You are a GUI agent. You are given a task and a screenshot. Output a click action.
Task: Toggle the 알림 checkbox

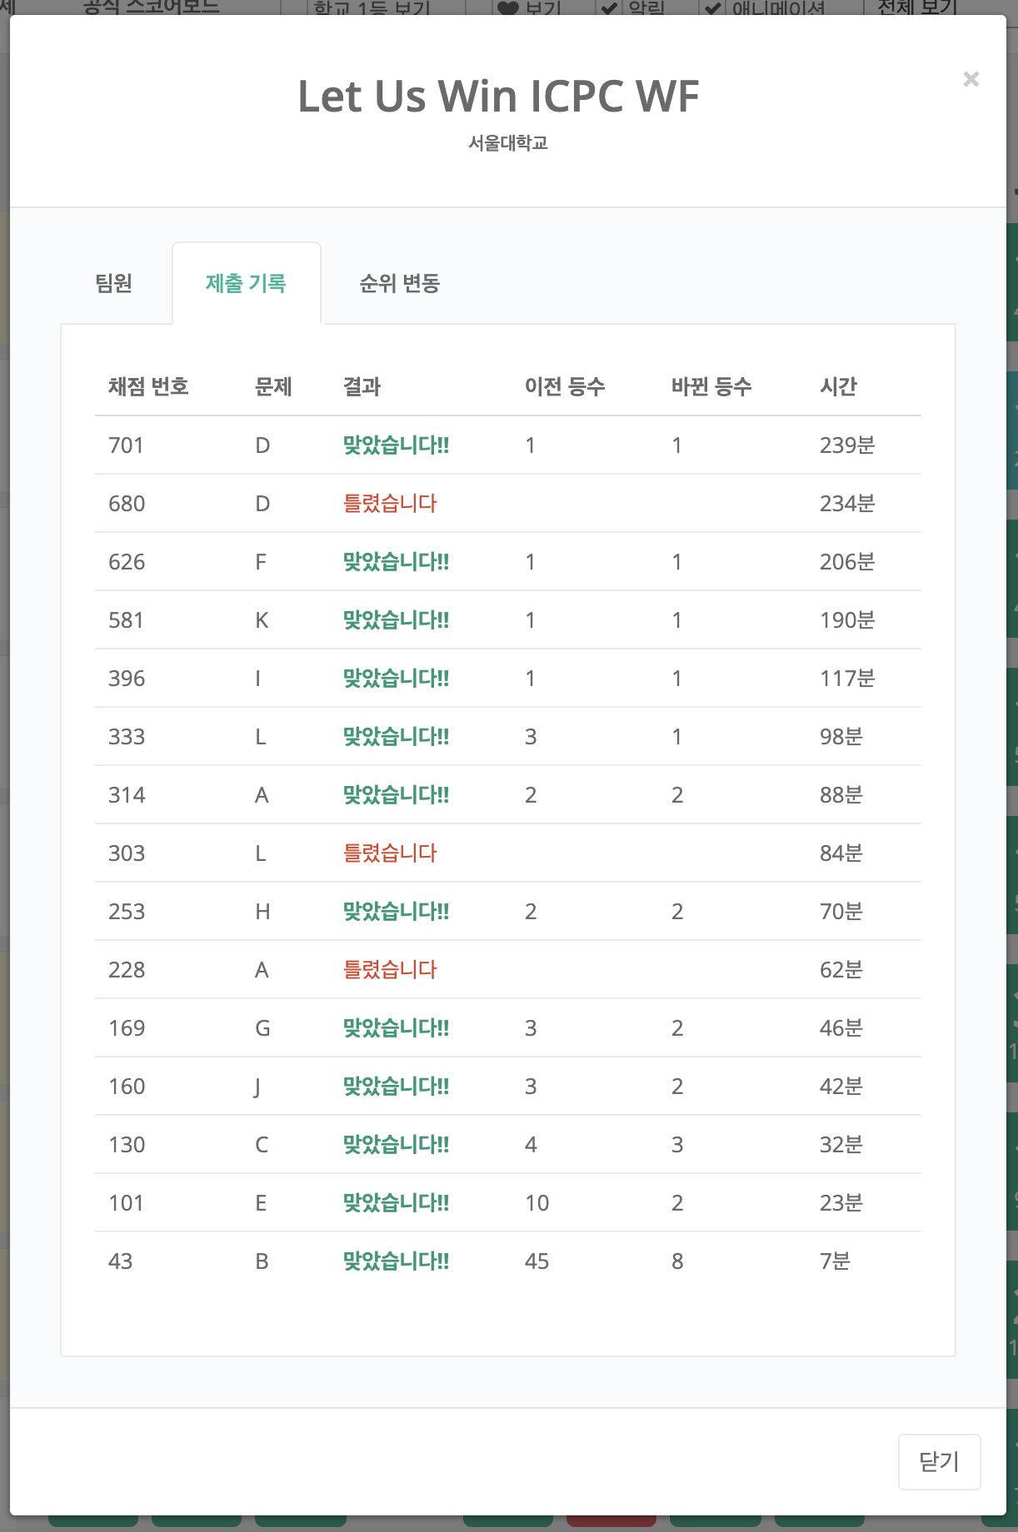coord(609,8)
